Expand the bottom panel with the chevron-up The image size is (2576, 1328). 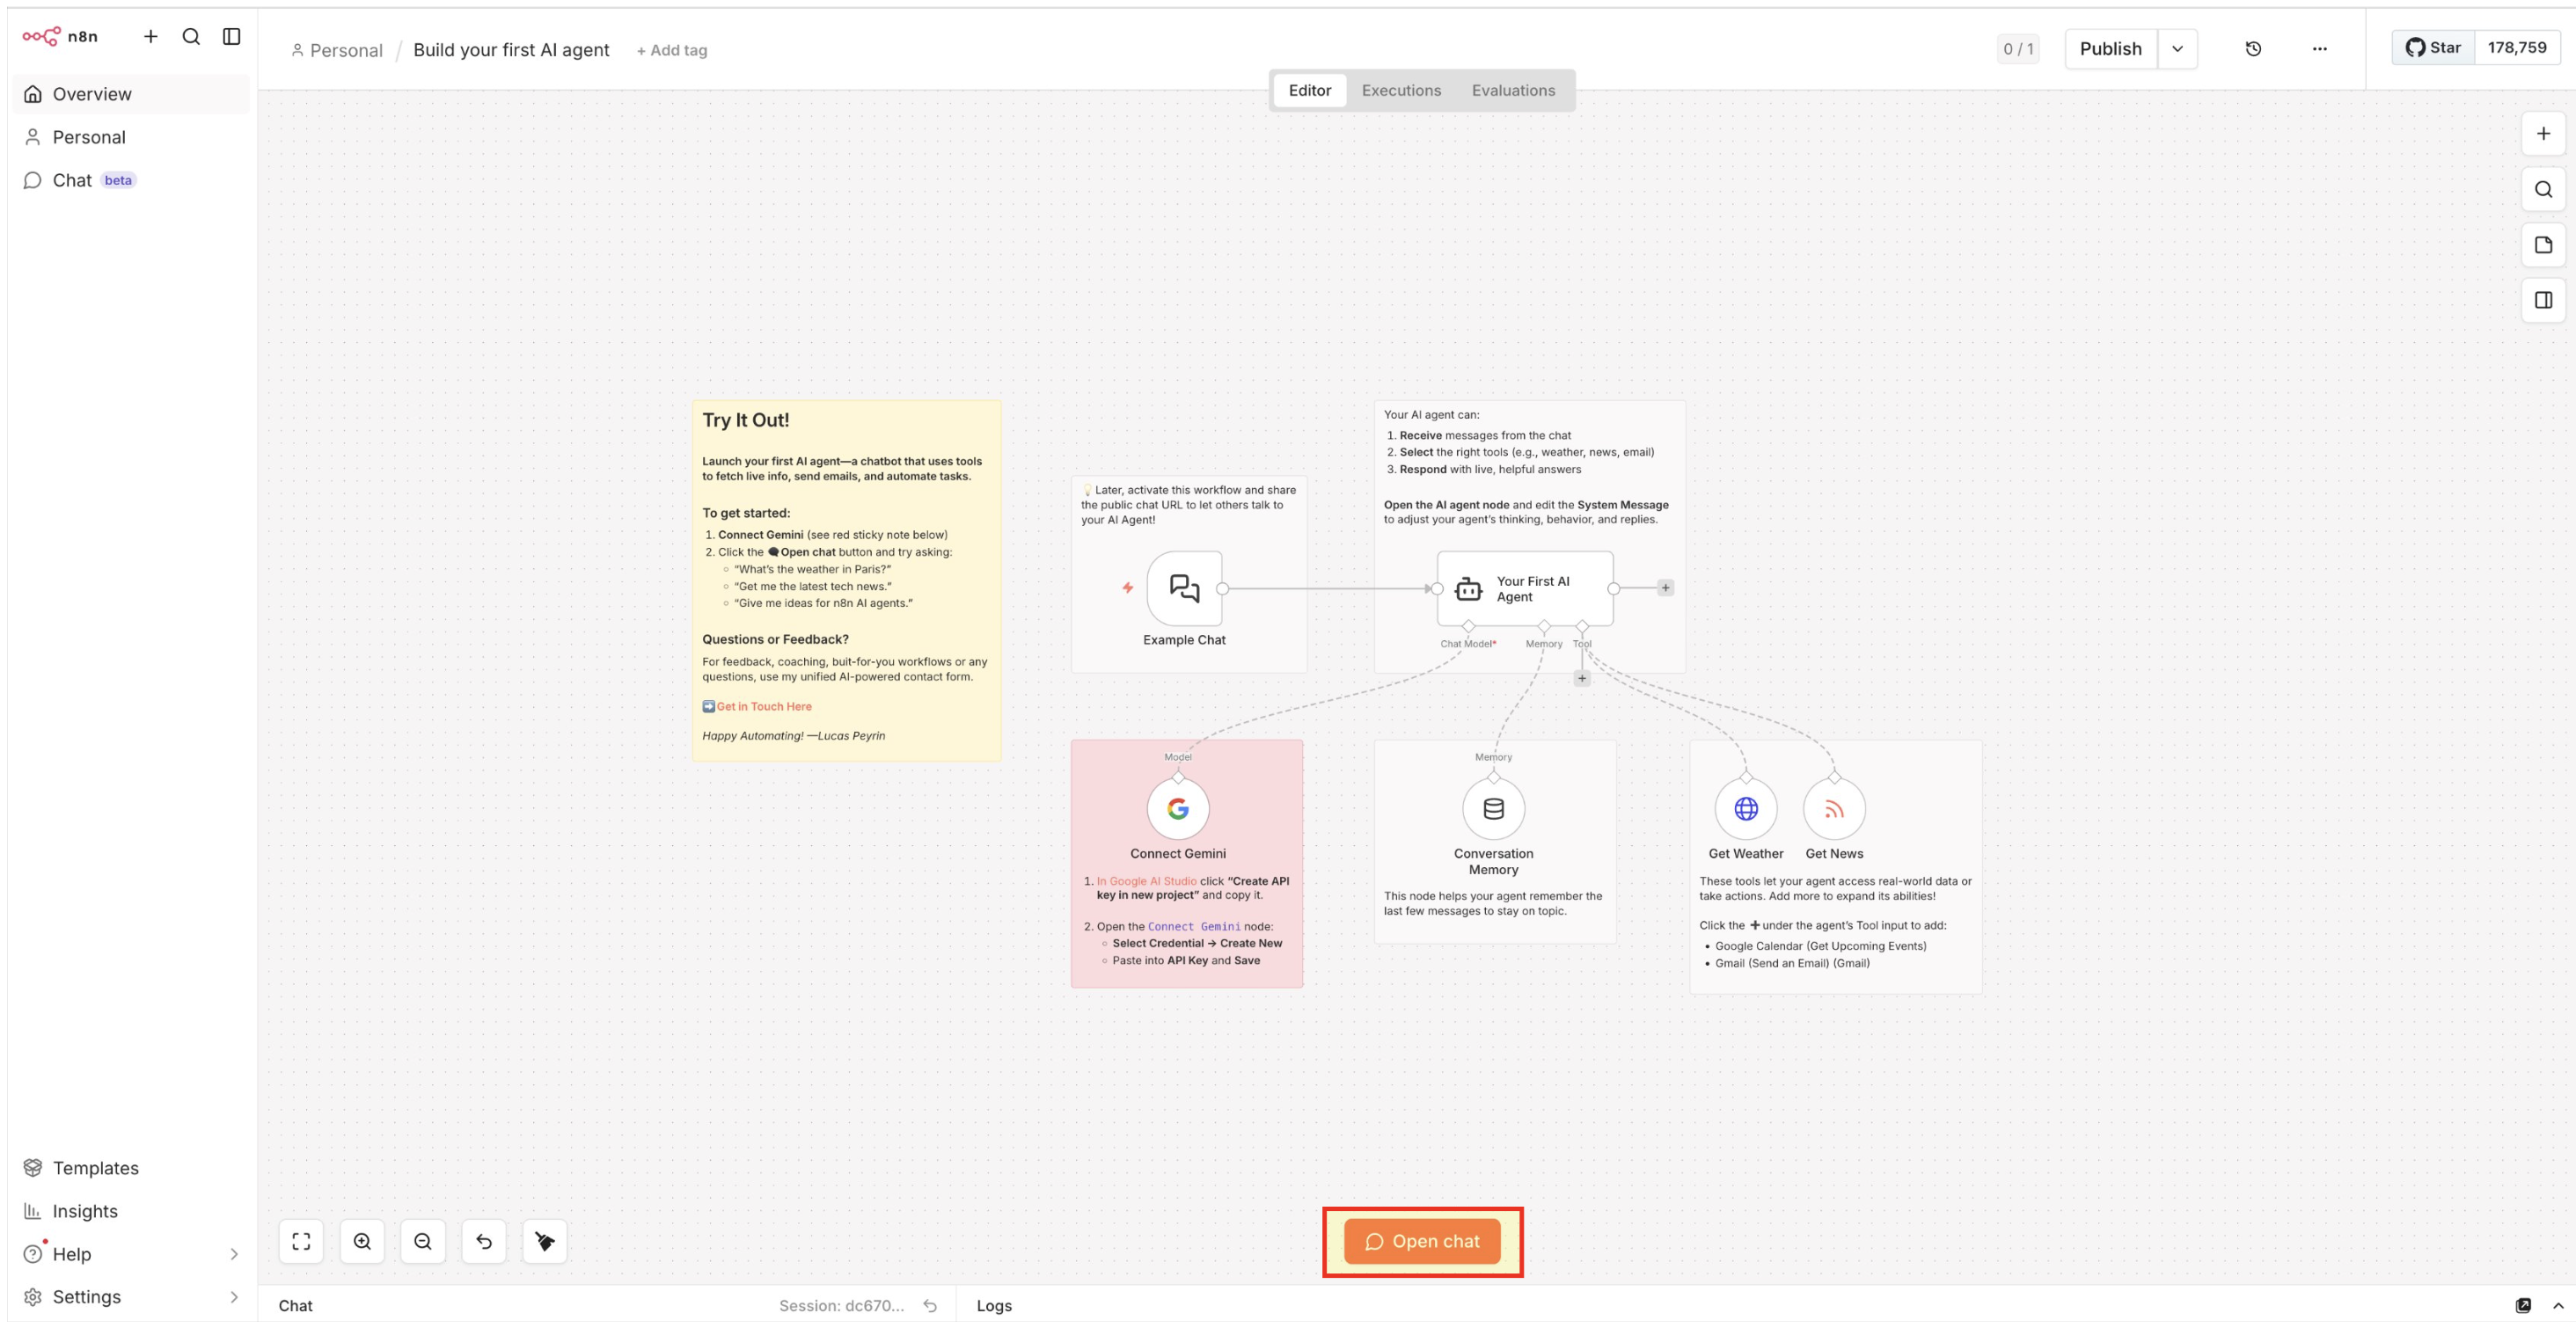coord(2558,1306)
